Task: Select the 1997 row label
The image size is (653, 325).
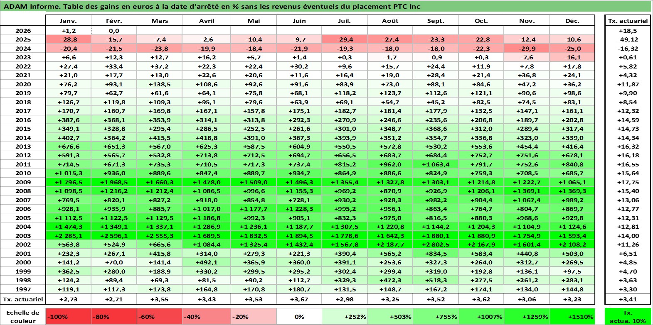Action: (x=23, y=289)
